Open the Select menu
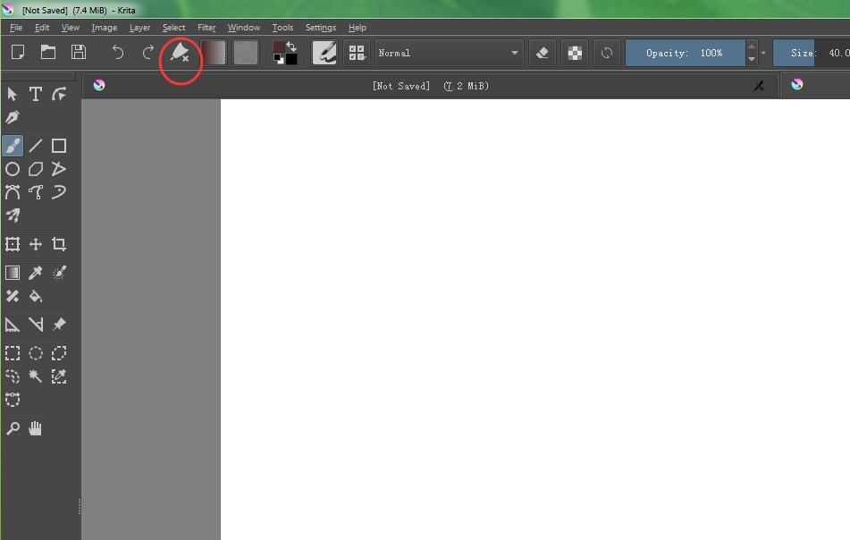 pyautogui.click(x=173, y=28)
